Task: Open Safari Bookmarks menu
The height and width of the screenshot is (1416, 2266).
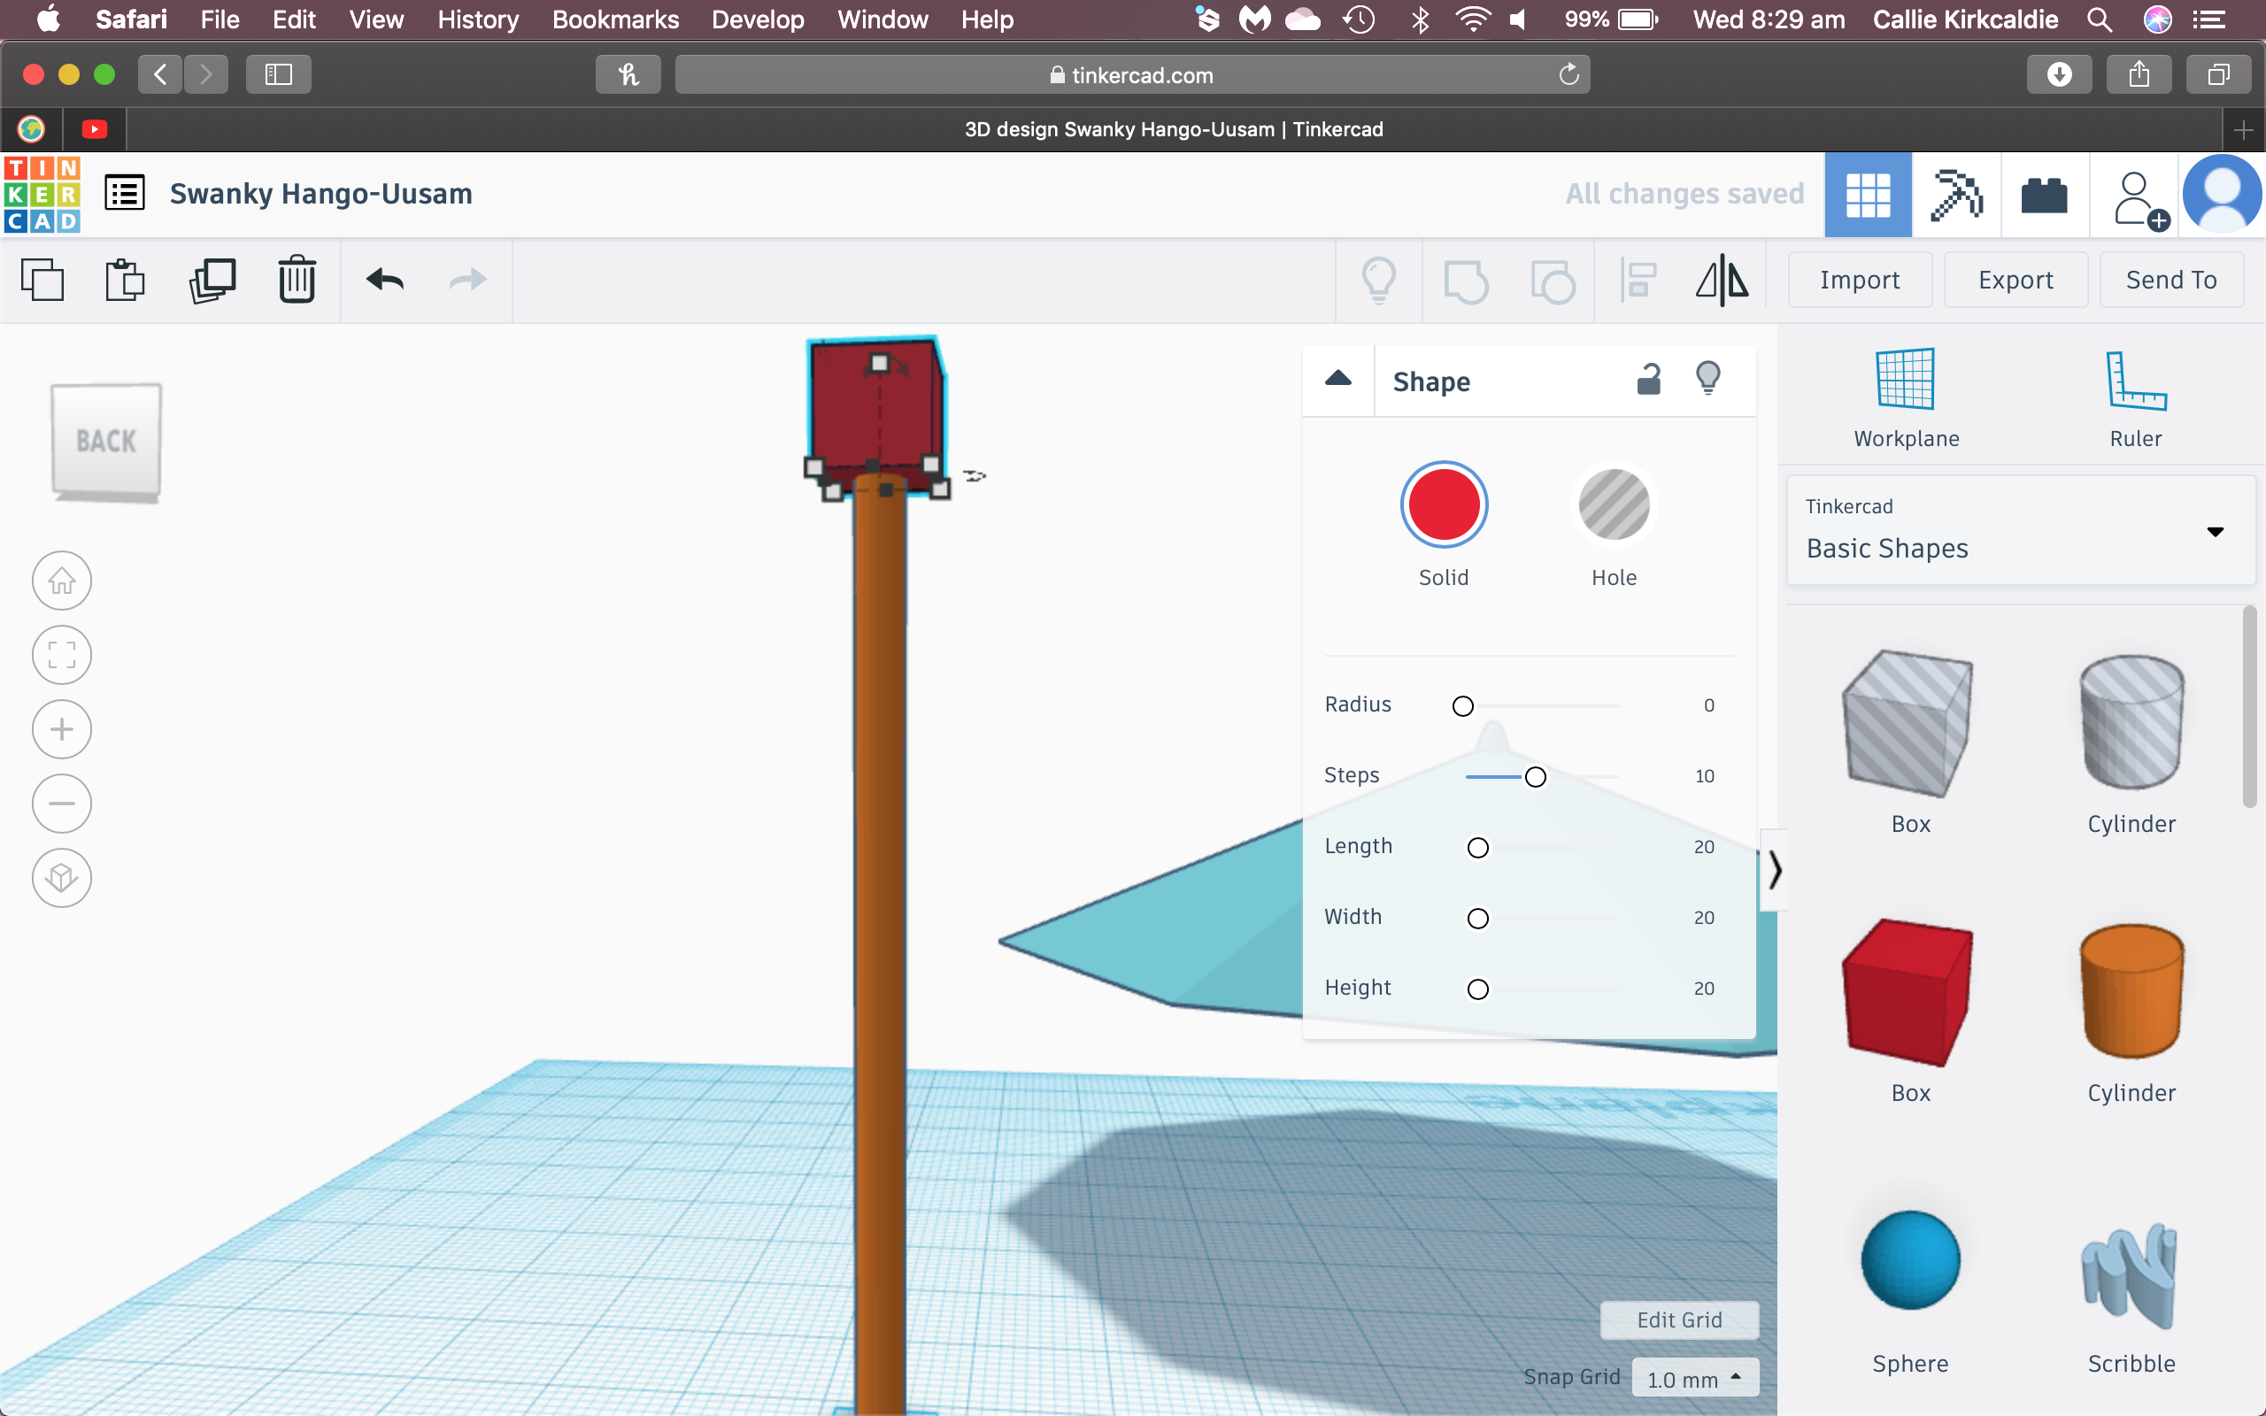Action: click(615, 19)
